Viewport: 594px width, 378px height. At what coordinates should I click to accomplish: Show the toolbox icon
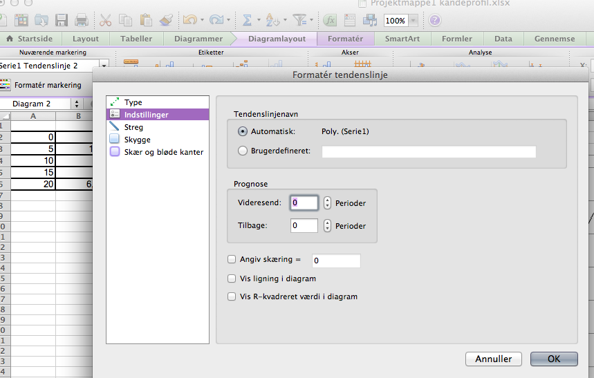click(x=350, y=20)
